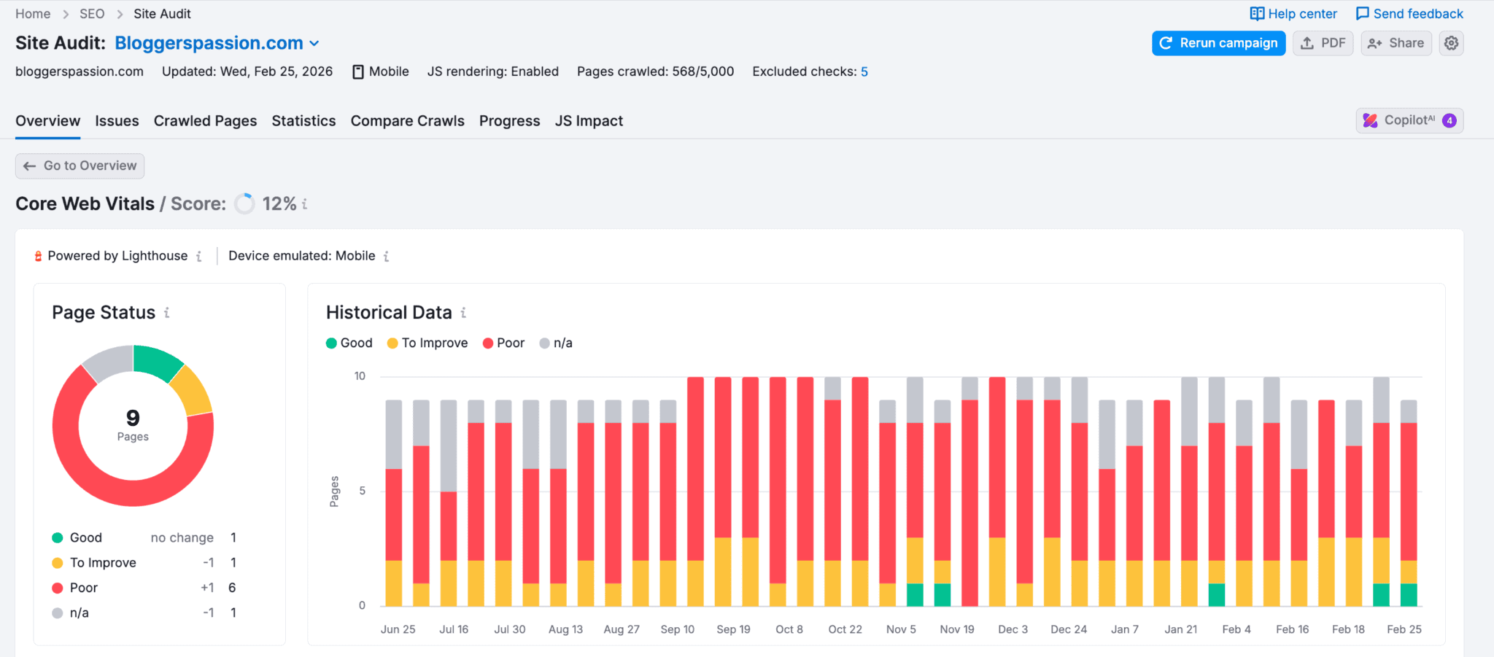Open the settings gear icon
The height and width of the screenshot is (657, 1494).
coord(1451,43)
